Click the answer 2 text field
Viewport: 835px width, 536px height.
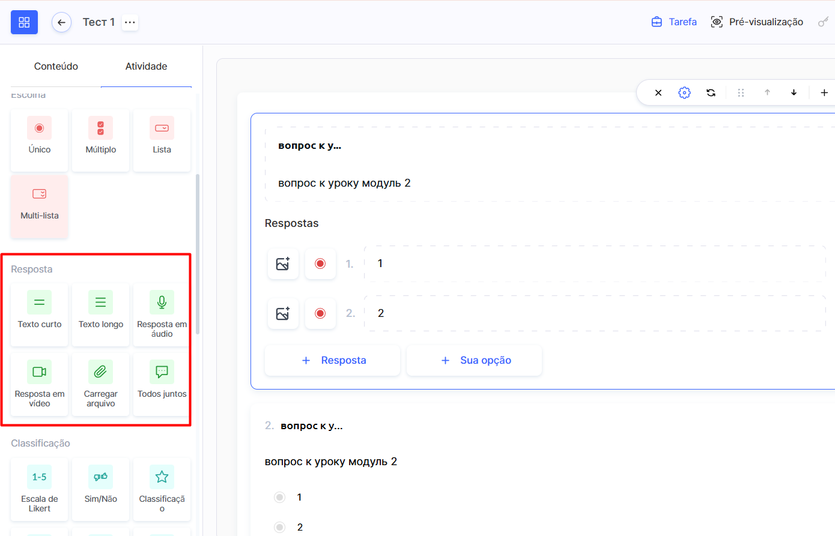(x=595, y=313)
